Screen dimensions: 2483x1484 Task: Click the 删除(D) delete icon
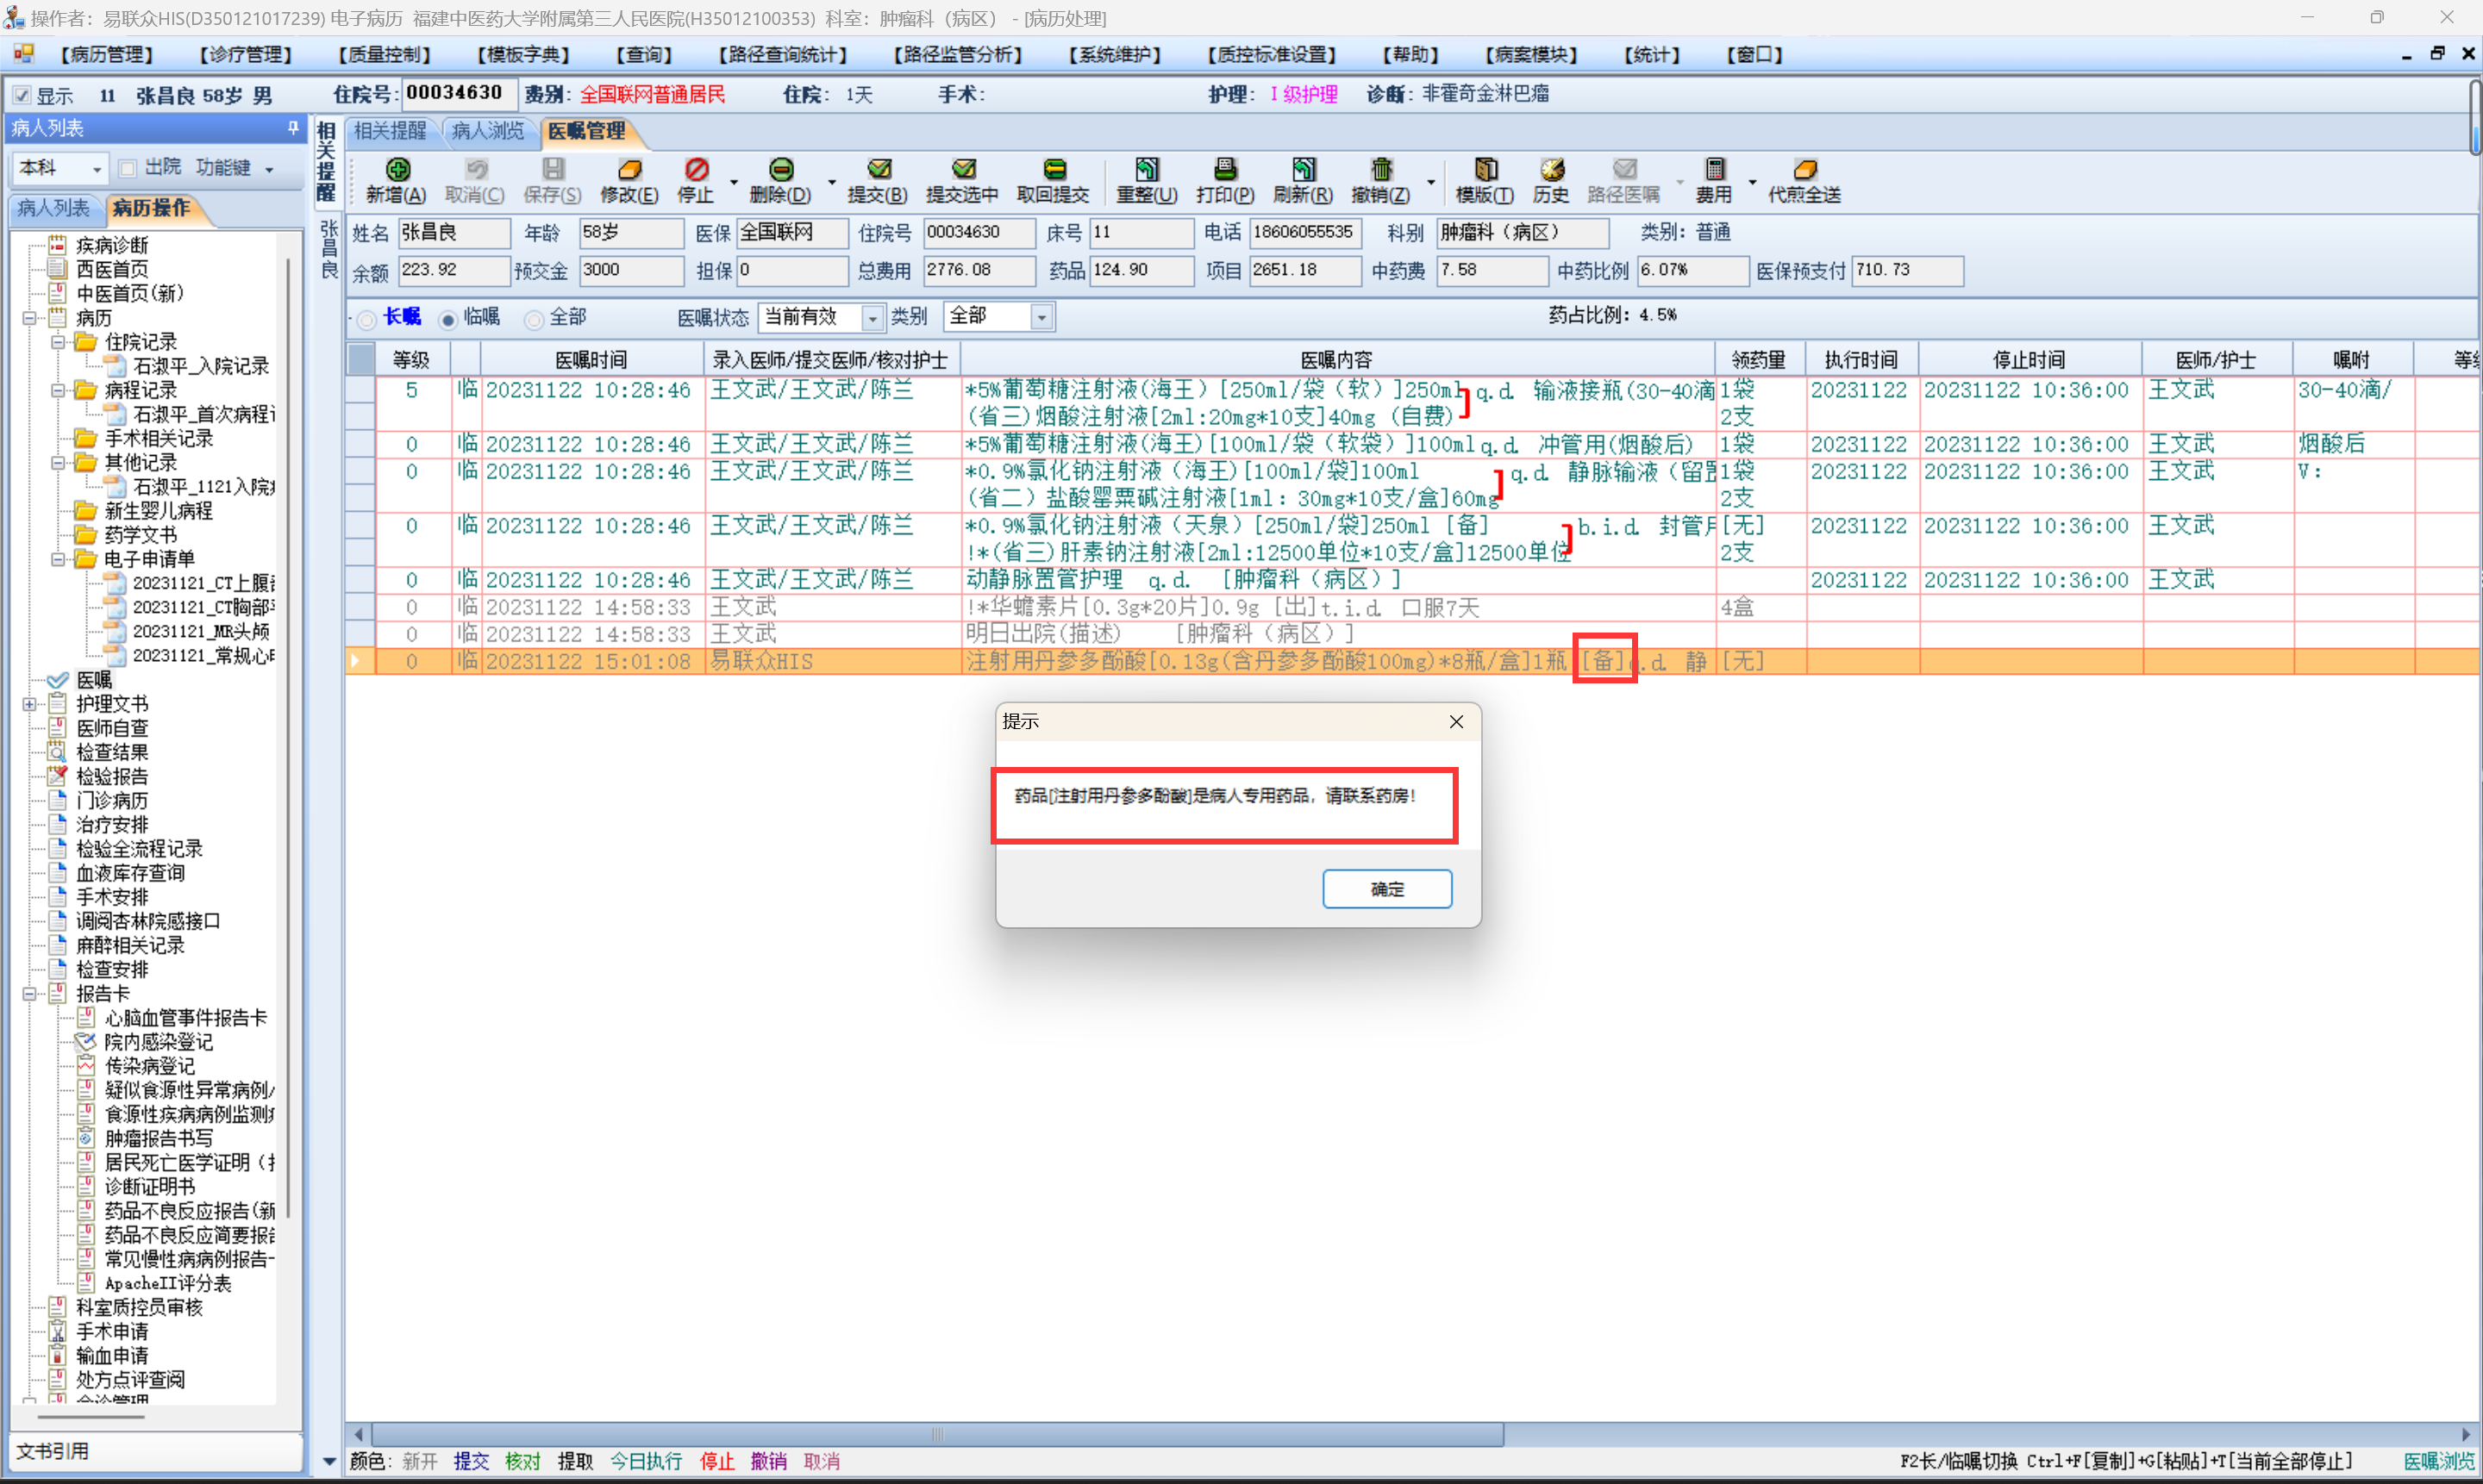pos(780,170)
